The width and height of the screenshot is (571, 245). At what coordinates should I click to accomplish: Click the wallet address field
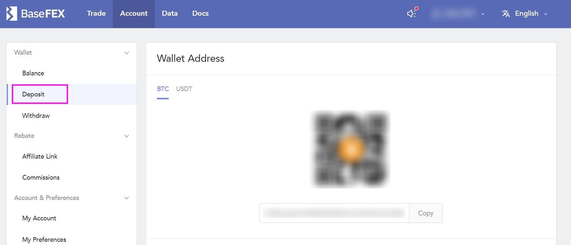[x=334, y=213]
